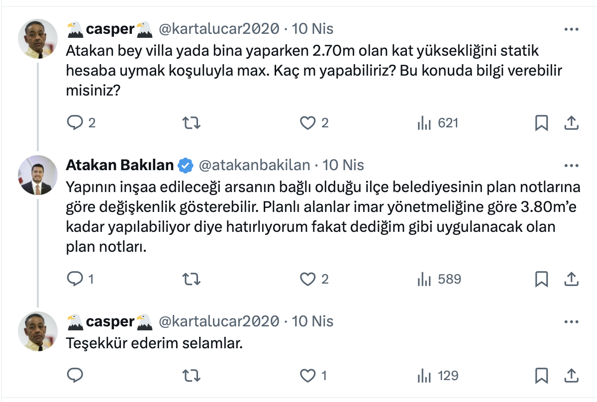Share casper's first tweet
The width and height of the screenshot is (597, 402).
pyautogui.click(x=572, y=123)
